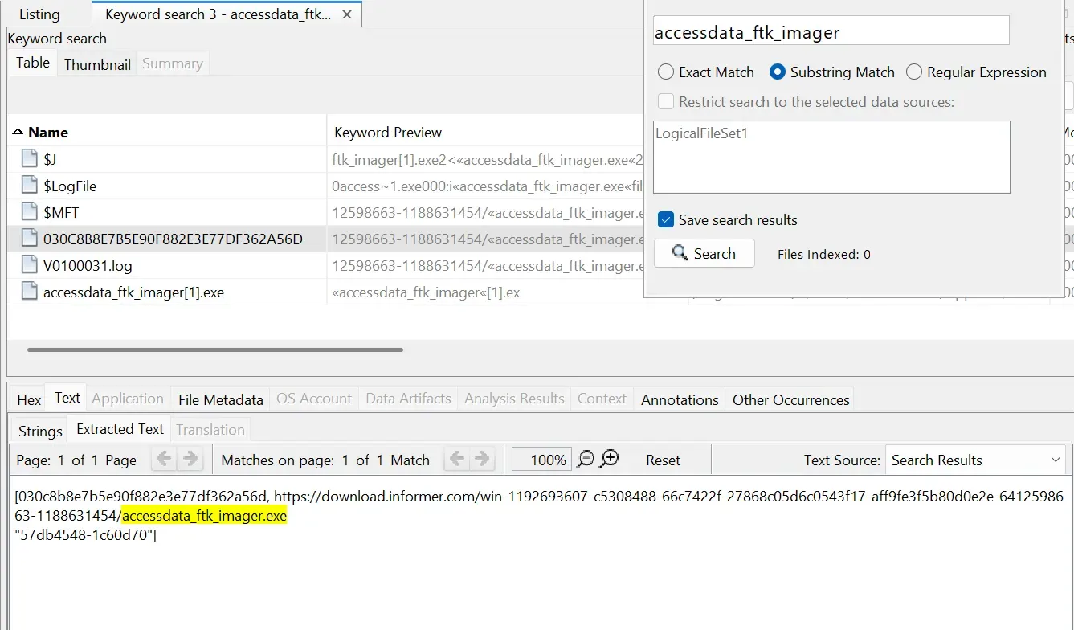Click "Files Indexed: 0" status text
This screenshot has height=630, width=1074.
(823, 254)
